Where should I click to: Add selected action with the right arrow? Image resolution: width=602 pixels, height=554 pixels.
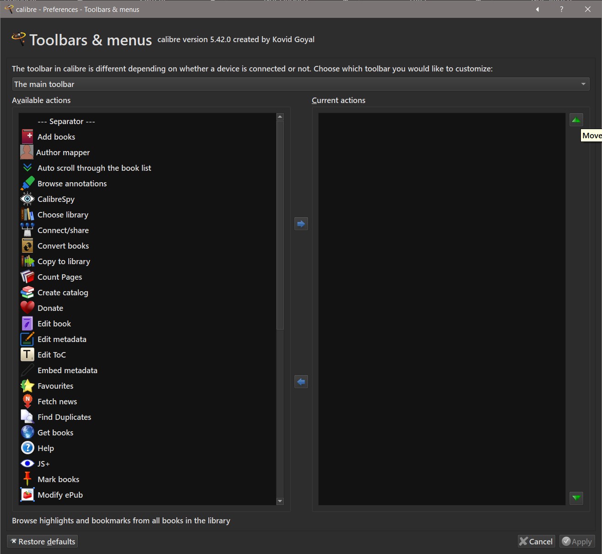click(x=301, y=224)
